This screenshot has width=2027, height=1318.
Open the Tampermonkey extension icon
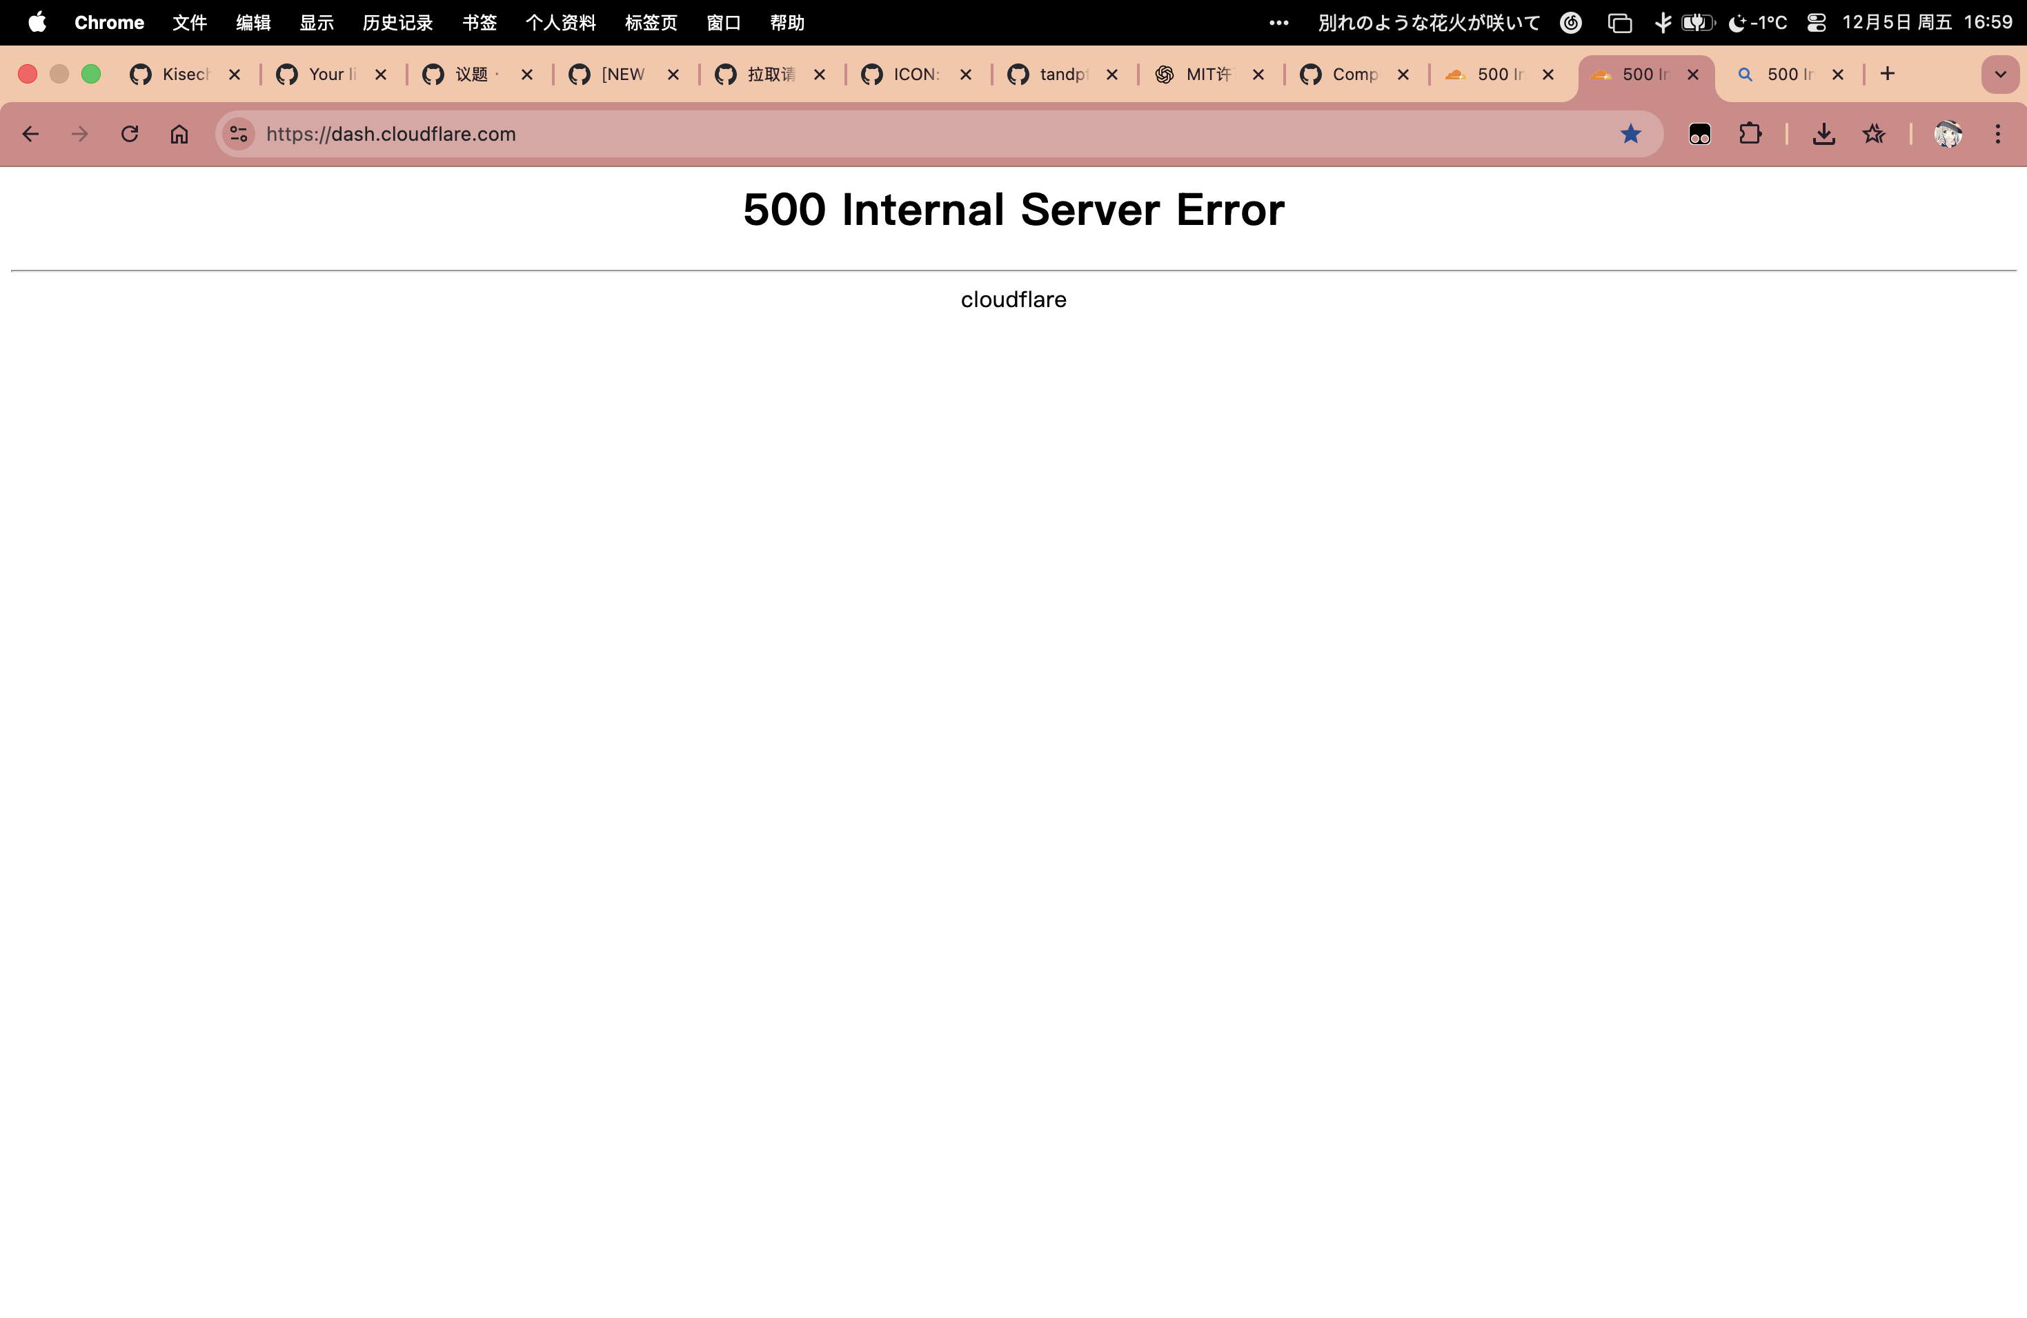(x=1699, y=134)
